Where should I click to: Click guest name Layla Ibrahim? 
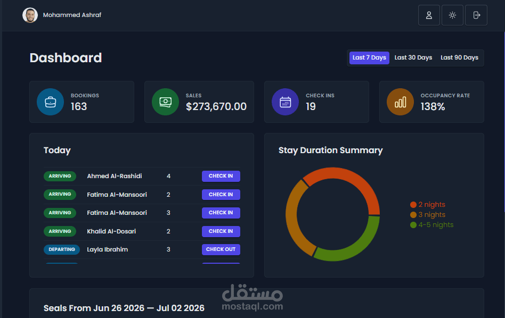coord(107,249)
